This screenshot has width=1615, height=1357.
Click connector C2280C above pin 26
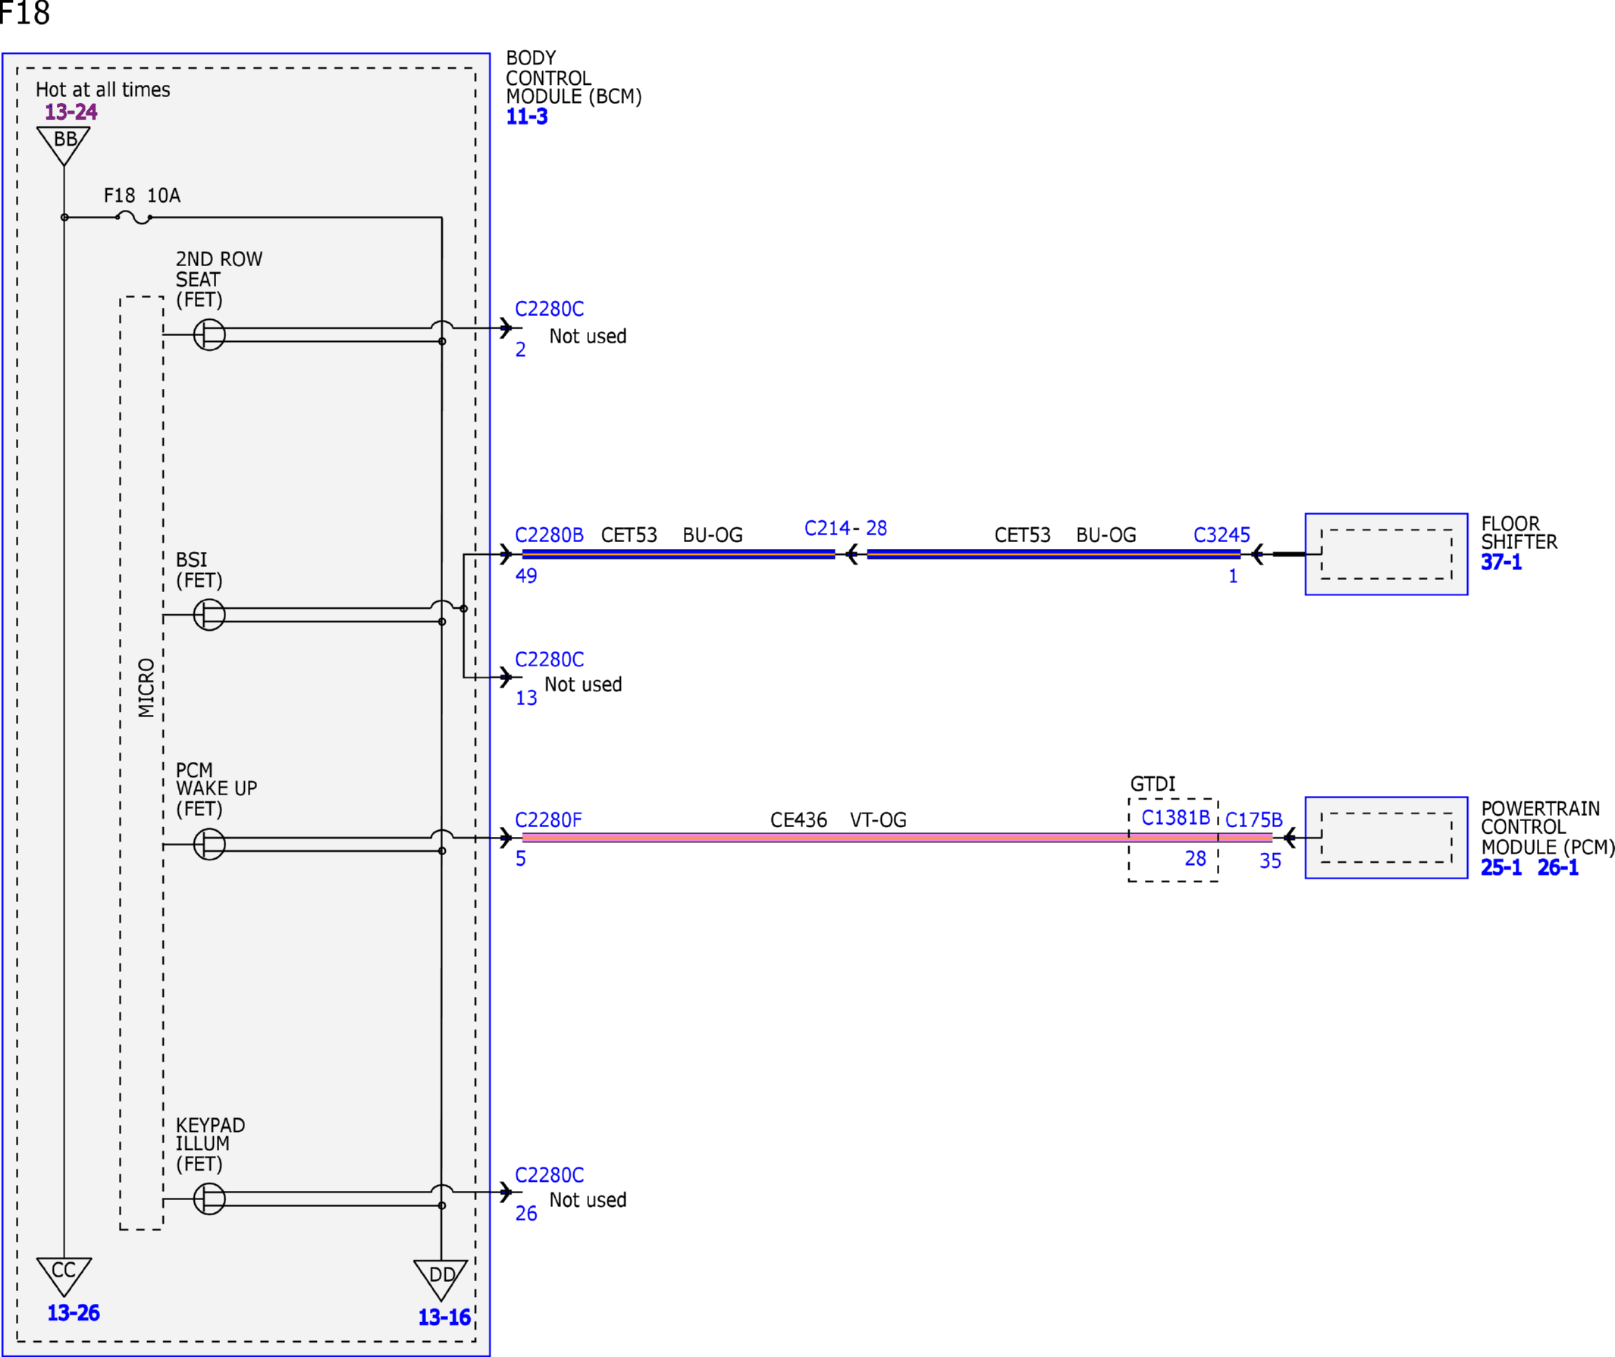click(550, 1176)
